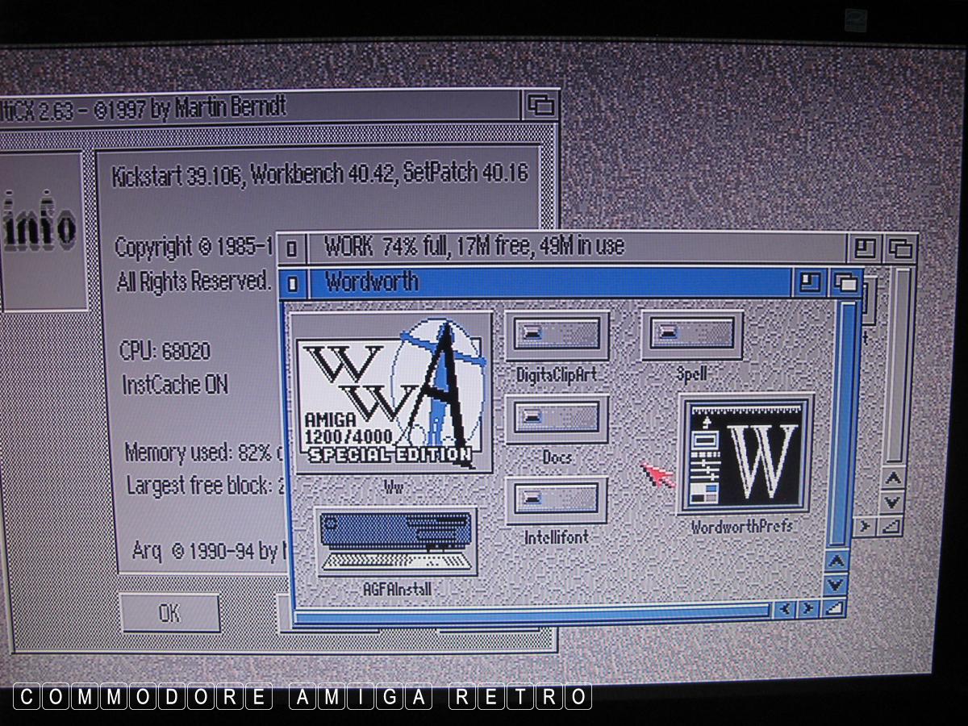Viewport: 968px width, 726px height.
Task: Click the WORK window title bar
Action: point(565,247)
